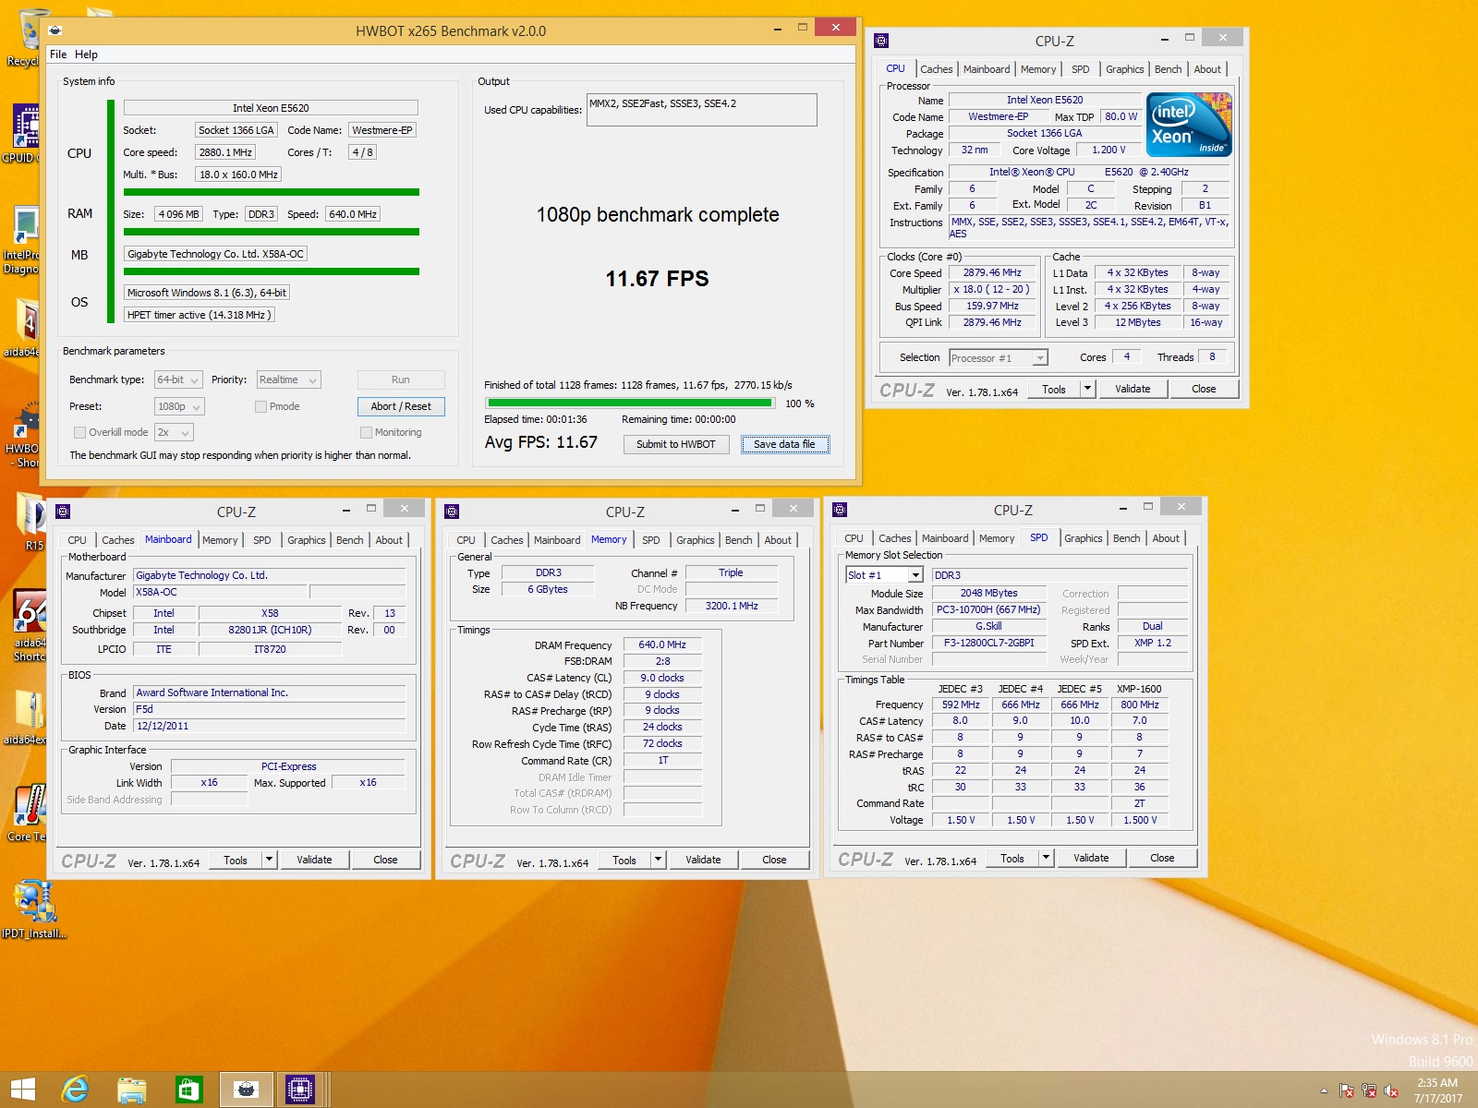Image resolution: width=1478 pixels, height=1108 pixels.
Task: Open the Priority Realtime dropdown
Action: coord(288,379)
